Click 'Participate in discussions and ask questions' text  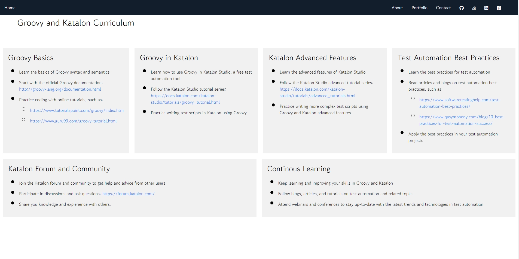pos(60,194)
